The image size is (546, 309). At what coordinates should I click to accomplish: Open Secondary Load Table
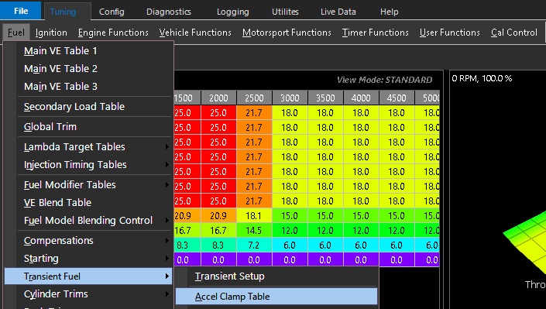pyautogui.click(x=88, y=107)
